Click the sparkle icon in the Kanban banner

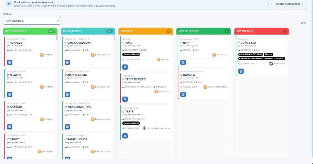coord(9,4)
